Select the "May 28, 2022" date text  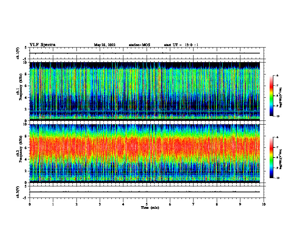click(x=105, y=45)
